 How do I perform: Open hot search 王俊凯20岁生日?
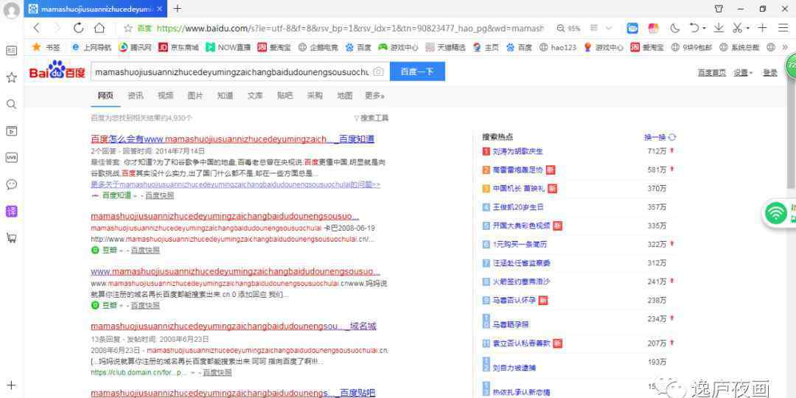(x=518, y=207)
